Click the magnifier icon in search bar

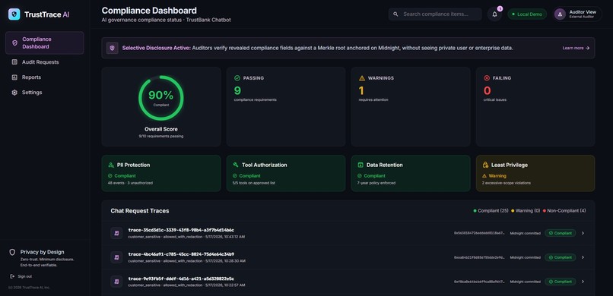(395, 14)
